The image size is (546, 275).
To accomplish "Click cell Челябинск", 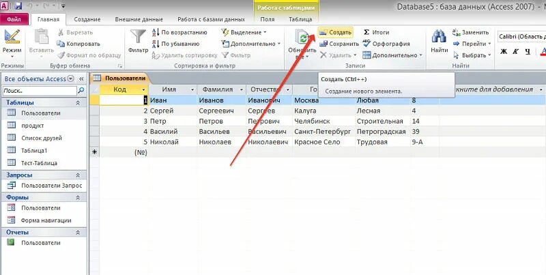I will pyautogui.click(x=324, y=121).
